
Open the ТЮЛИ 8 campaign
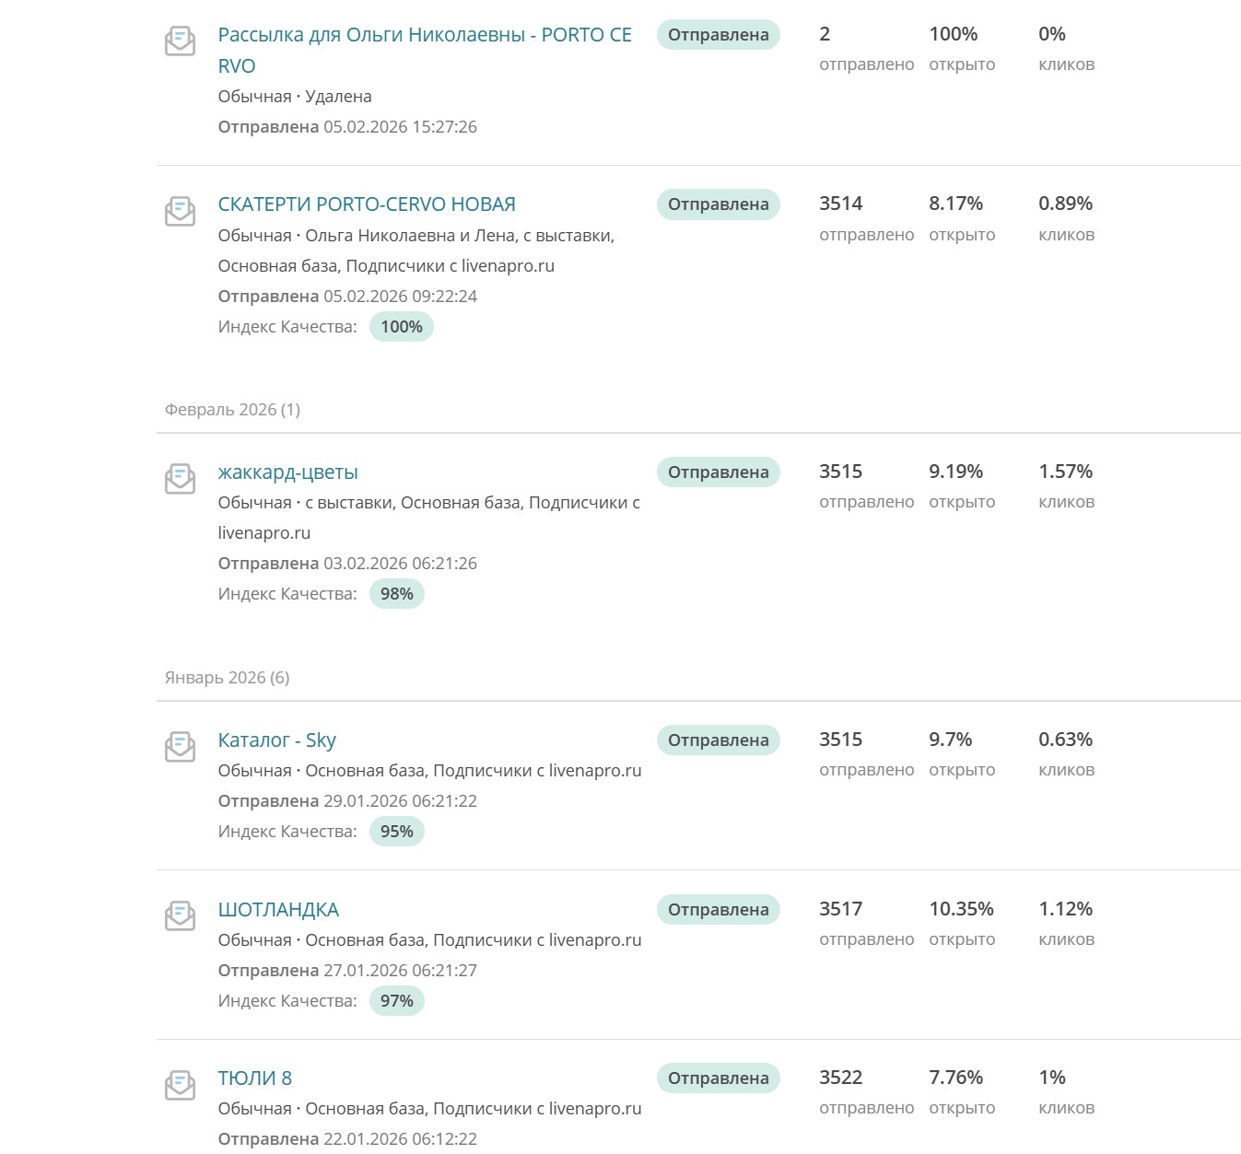pos(254,1078)
